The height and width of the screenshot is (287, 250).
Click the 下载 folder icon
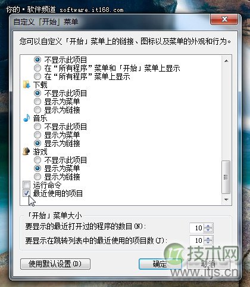pos(27,85)
